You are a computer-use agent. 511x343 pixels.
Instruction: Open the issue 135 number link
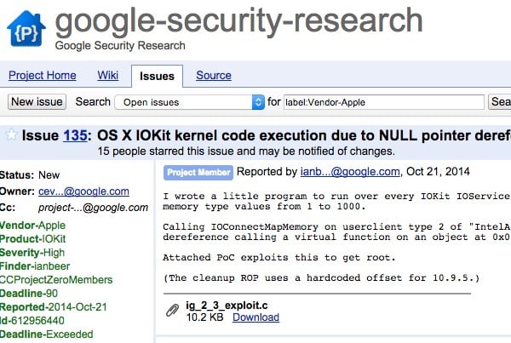tap(76, 134)
